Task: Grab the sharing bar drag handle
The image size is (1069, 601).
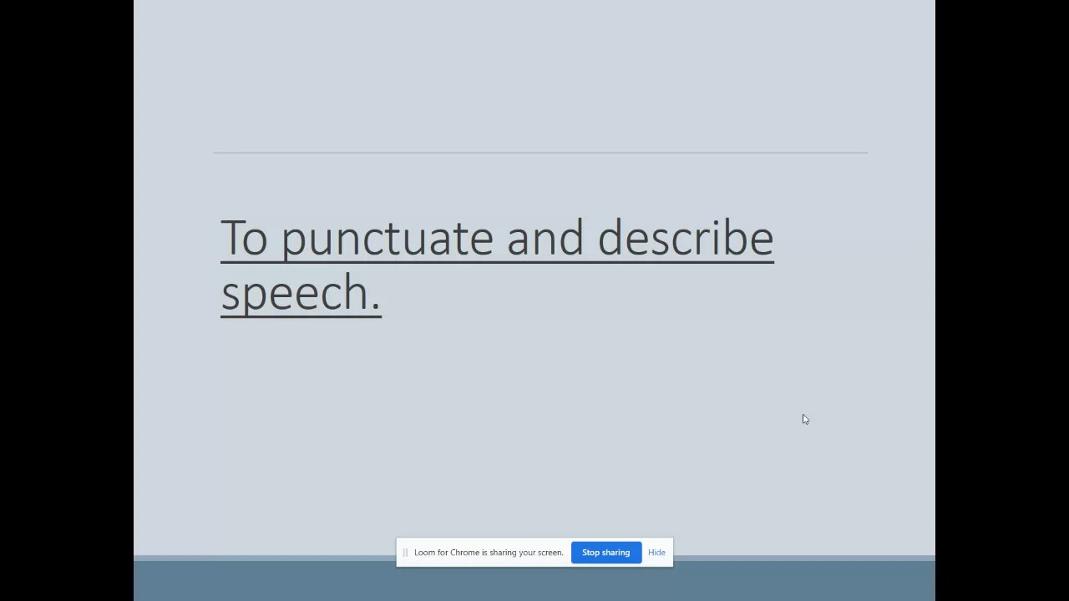Action: pyautogui.click(x=405, y=553)
